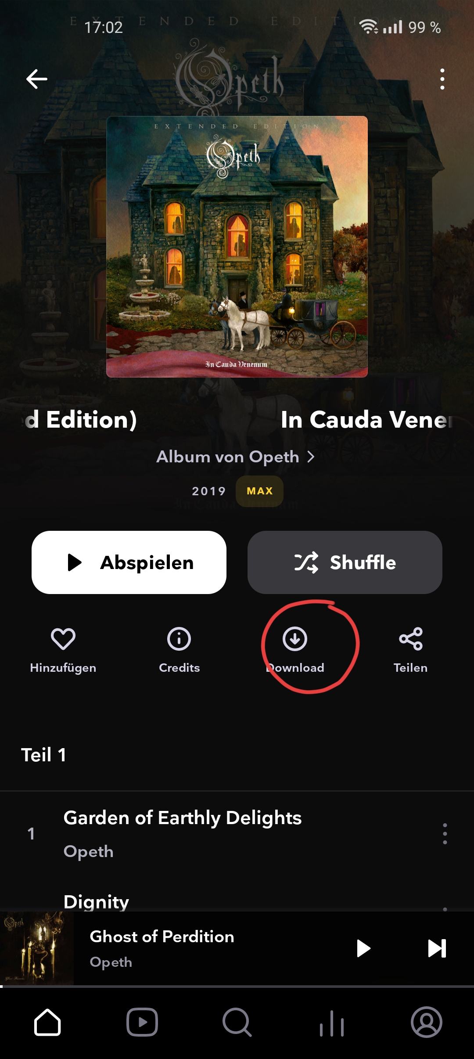Open Search from bottom navigation
Viewport: 474px width, 1059px height.
(237, 1022)
